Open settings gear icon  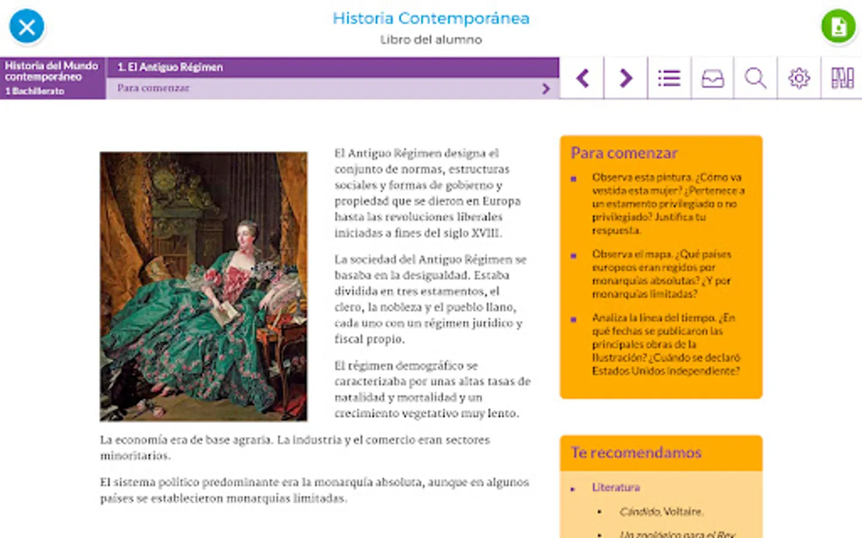(799, 78)
